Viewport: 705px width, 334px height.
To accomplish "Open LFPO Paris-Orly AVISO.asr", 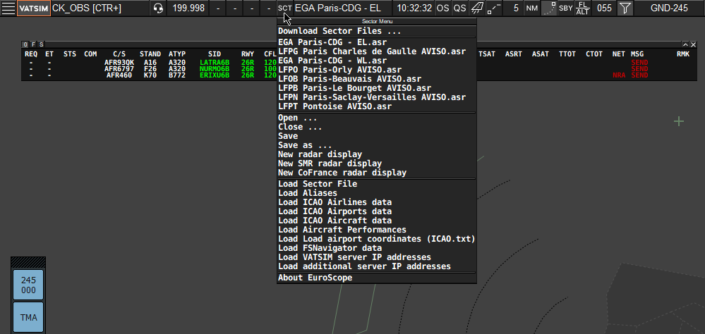I will pyautogui.click(x=377, y=70).
